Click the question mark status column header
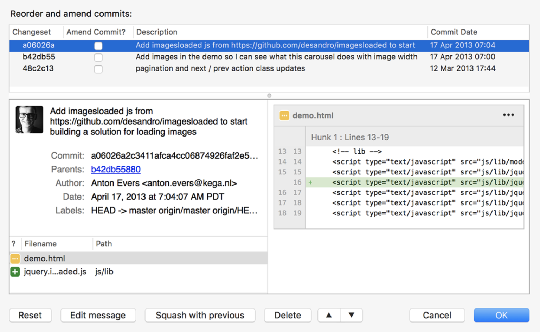 (14, 244)
